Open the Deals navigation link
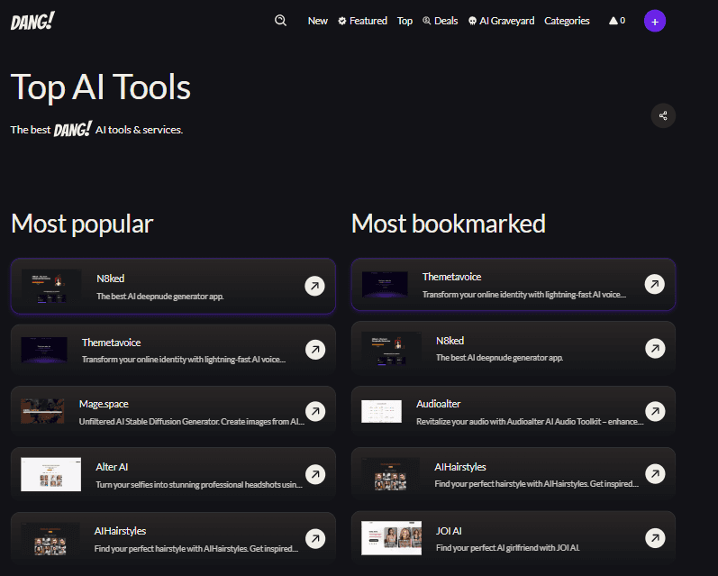This screenshot has height=576, width=718. (440, 21)
